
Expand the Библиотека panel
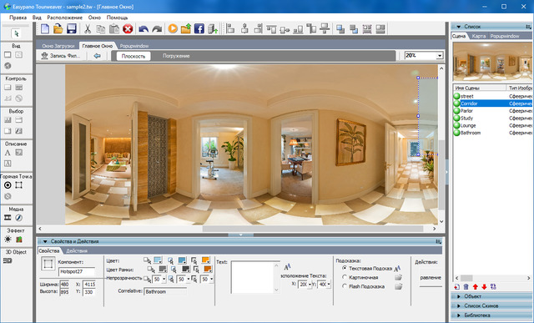coord(459,315)
